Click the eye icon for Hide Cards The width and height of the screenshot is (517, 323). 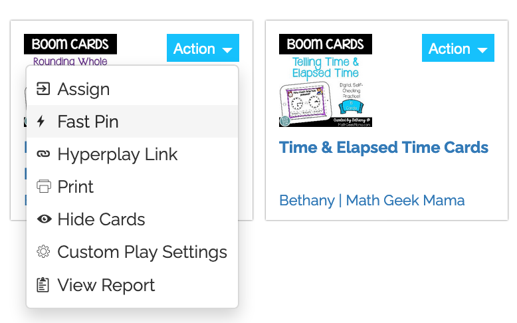(44, 219)
